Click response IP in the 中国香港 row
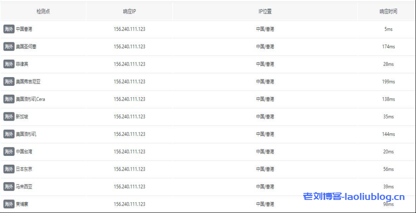This screenshot has height=213, width=416. [x=130, y=29]
